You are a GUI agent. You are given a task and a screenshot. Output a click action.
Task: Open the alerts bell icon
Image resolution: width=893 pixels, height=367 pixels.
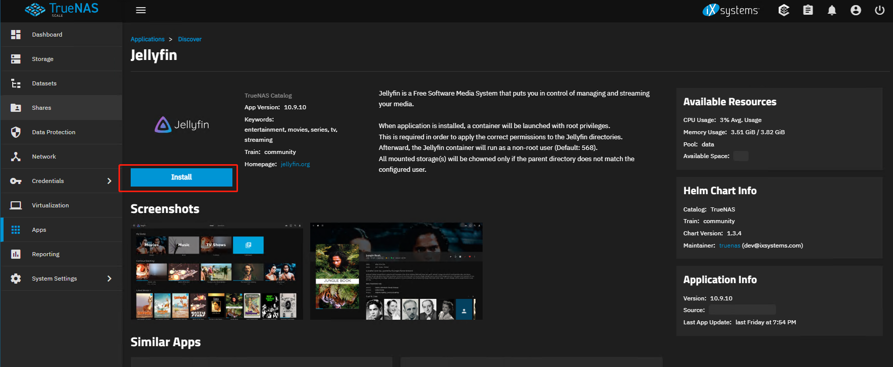[832, 10]
